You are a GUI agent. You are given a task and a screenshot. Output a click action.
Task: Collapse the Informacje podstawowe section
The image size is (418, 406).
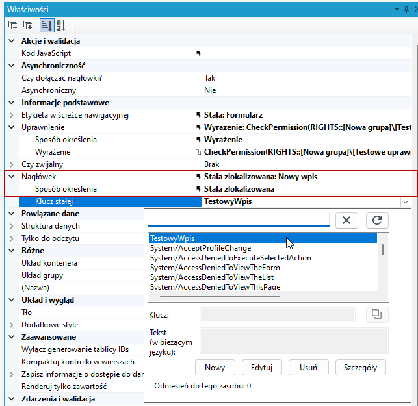(12, 103)
